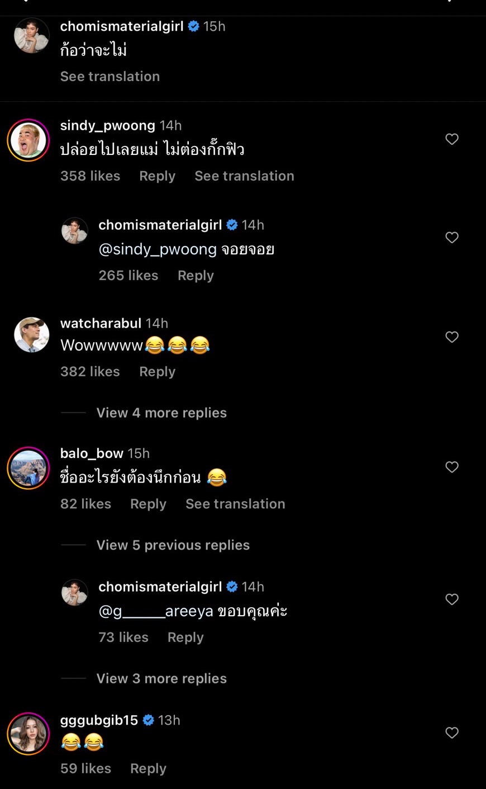Click the laughing emoji in balo_bow's comment
Viewport: 486px width, 789px height.
(217, 477)
